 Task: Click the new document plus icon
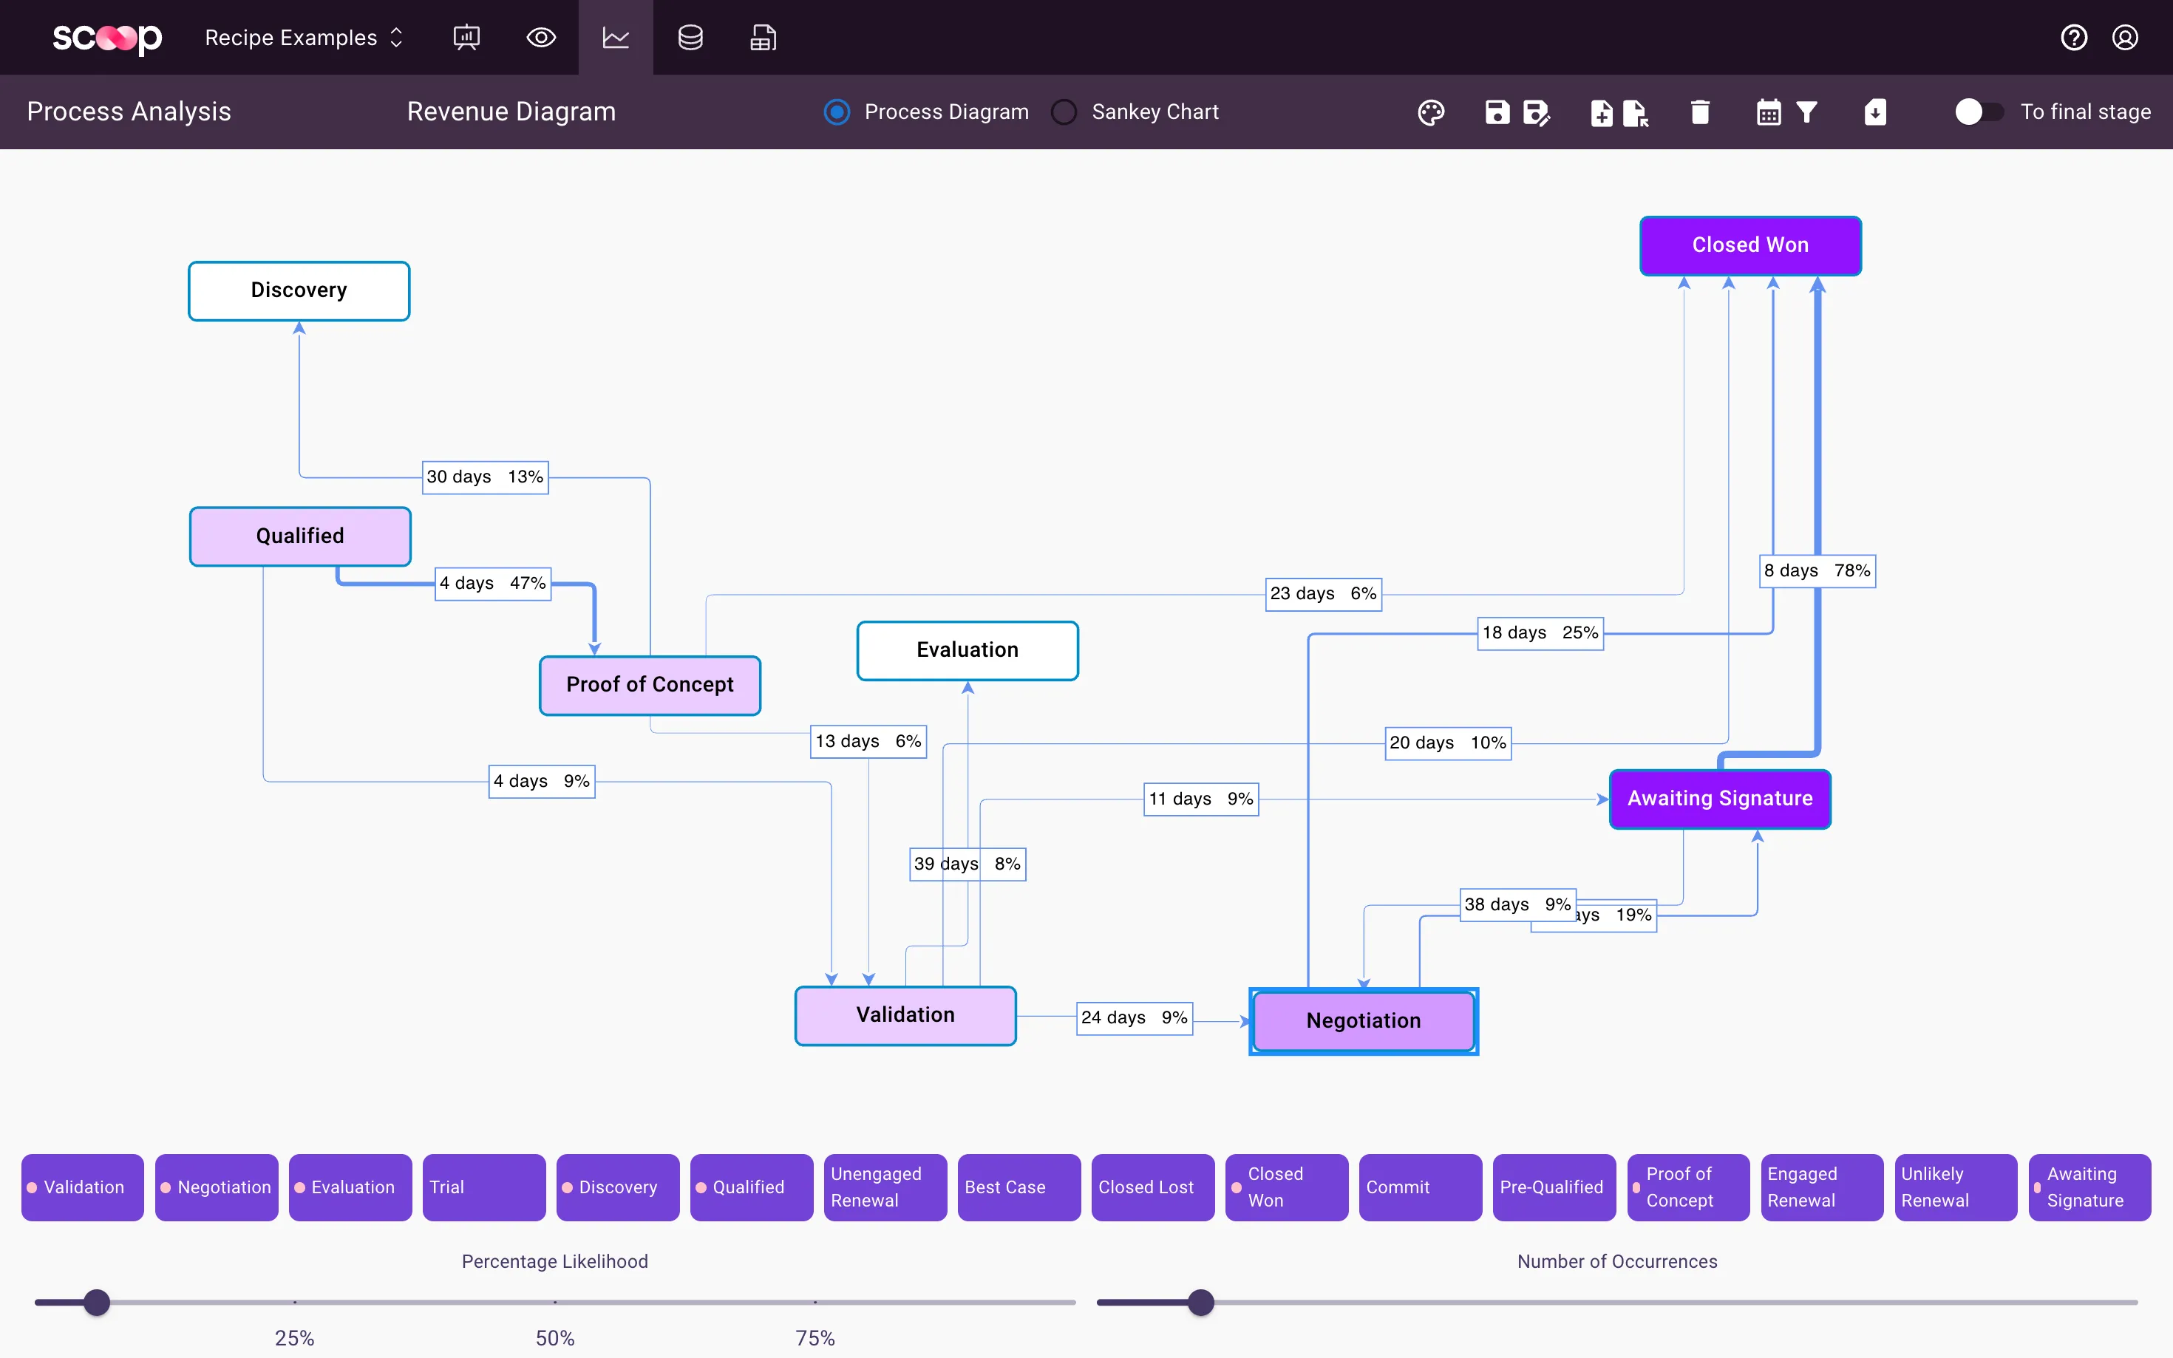pyautogui.click(x=1601, y=112)
